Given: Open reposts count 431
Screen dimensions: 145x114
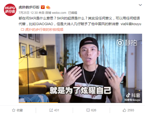Looking at the screenshot, I should [x=57, y=110].
